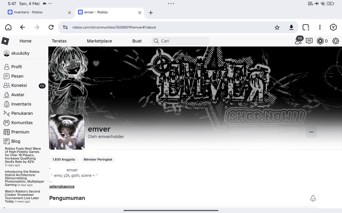Open Roblox settings gear icon
Viewport: 342px width, 213px height.
point(336,41)
